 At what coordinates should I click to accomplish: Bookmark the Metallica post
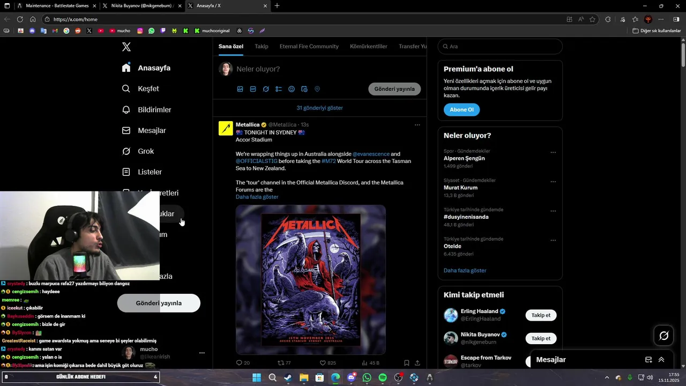coord(407,363)
